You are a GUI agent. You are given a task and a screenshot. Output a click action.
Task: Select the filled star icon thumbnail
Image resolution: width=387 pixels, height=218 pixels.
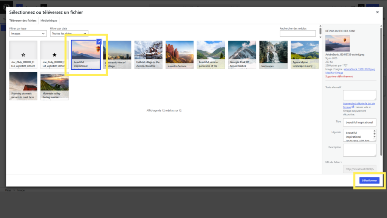54,54
